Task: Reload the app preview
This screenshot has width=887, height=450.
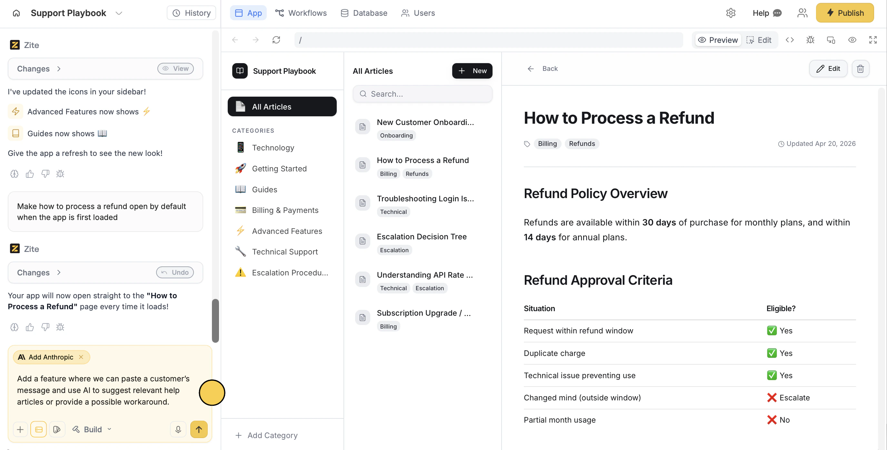Action: point(276,40)
